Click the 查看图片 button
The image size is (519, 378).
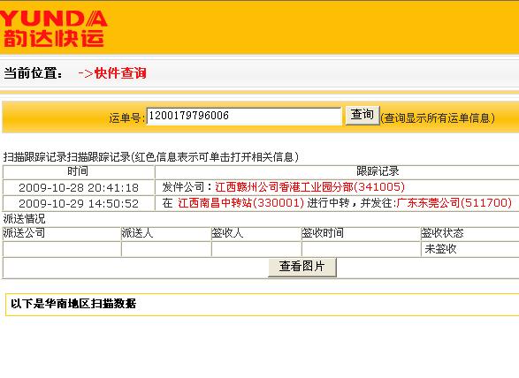(301, 267)
